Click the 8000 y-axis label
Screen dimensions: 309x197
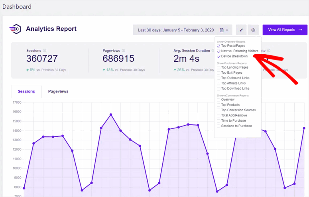18,187
